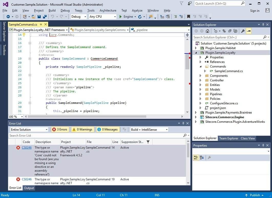Toggle auto-hide pin on Error List panel

(x=183, y=123)
